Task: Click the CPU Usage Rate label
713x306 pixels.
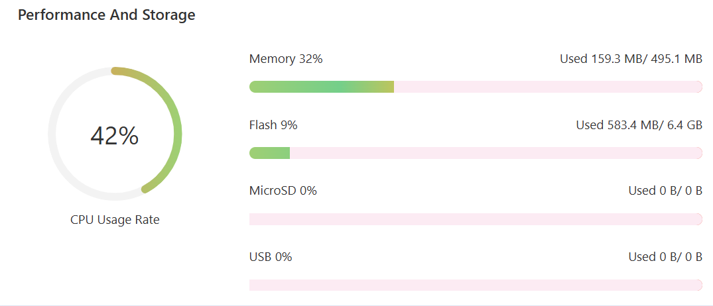Action: pos(115,220)
